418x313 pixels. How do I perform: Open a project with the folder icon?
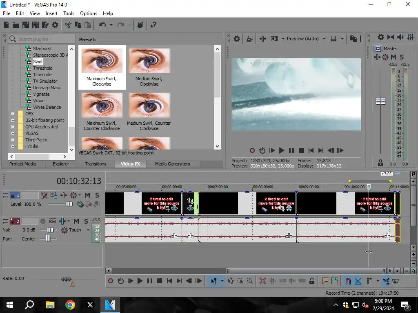16,25
